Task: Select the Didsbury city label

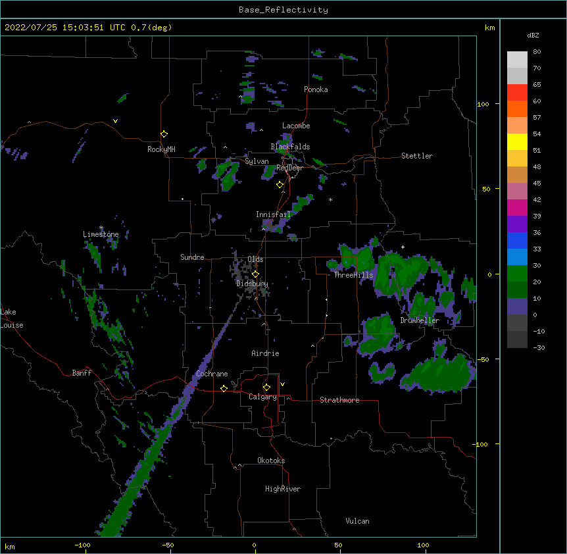Action: pos(252,284)
